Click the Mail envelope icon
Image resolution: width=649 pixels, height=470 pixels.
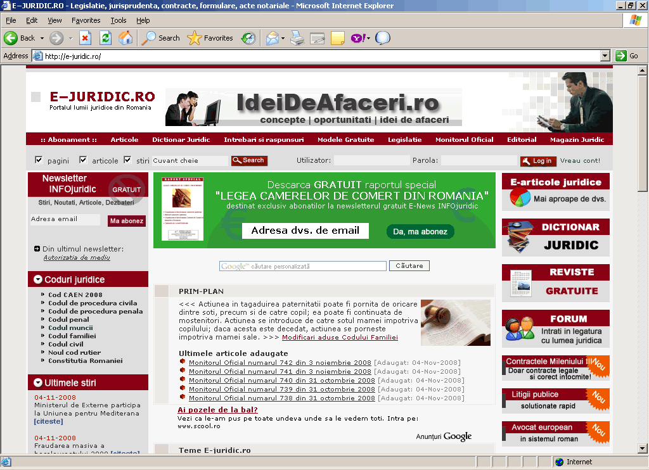click(x=272, y=38)
